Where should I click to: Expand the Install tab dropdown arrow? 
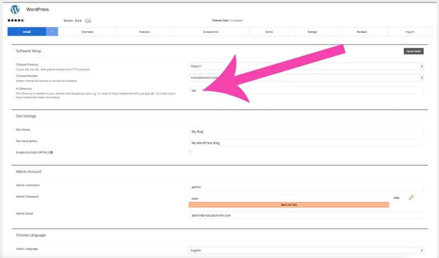(x=52, y=32)
